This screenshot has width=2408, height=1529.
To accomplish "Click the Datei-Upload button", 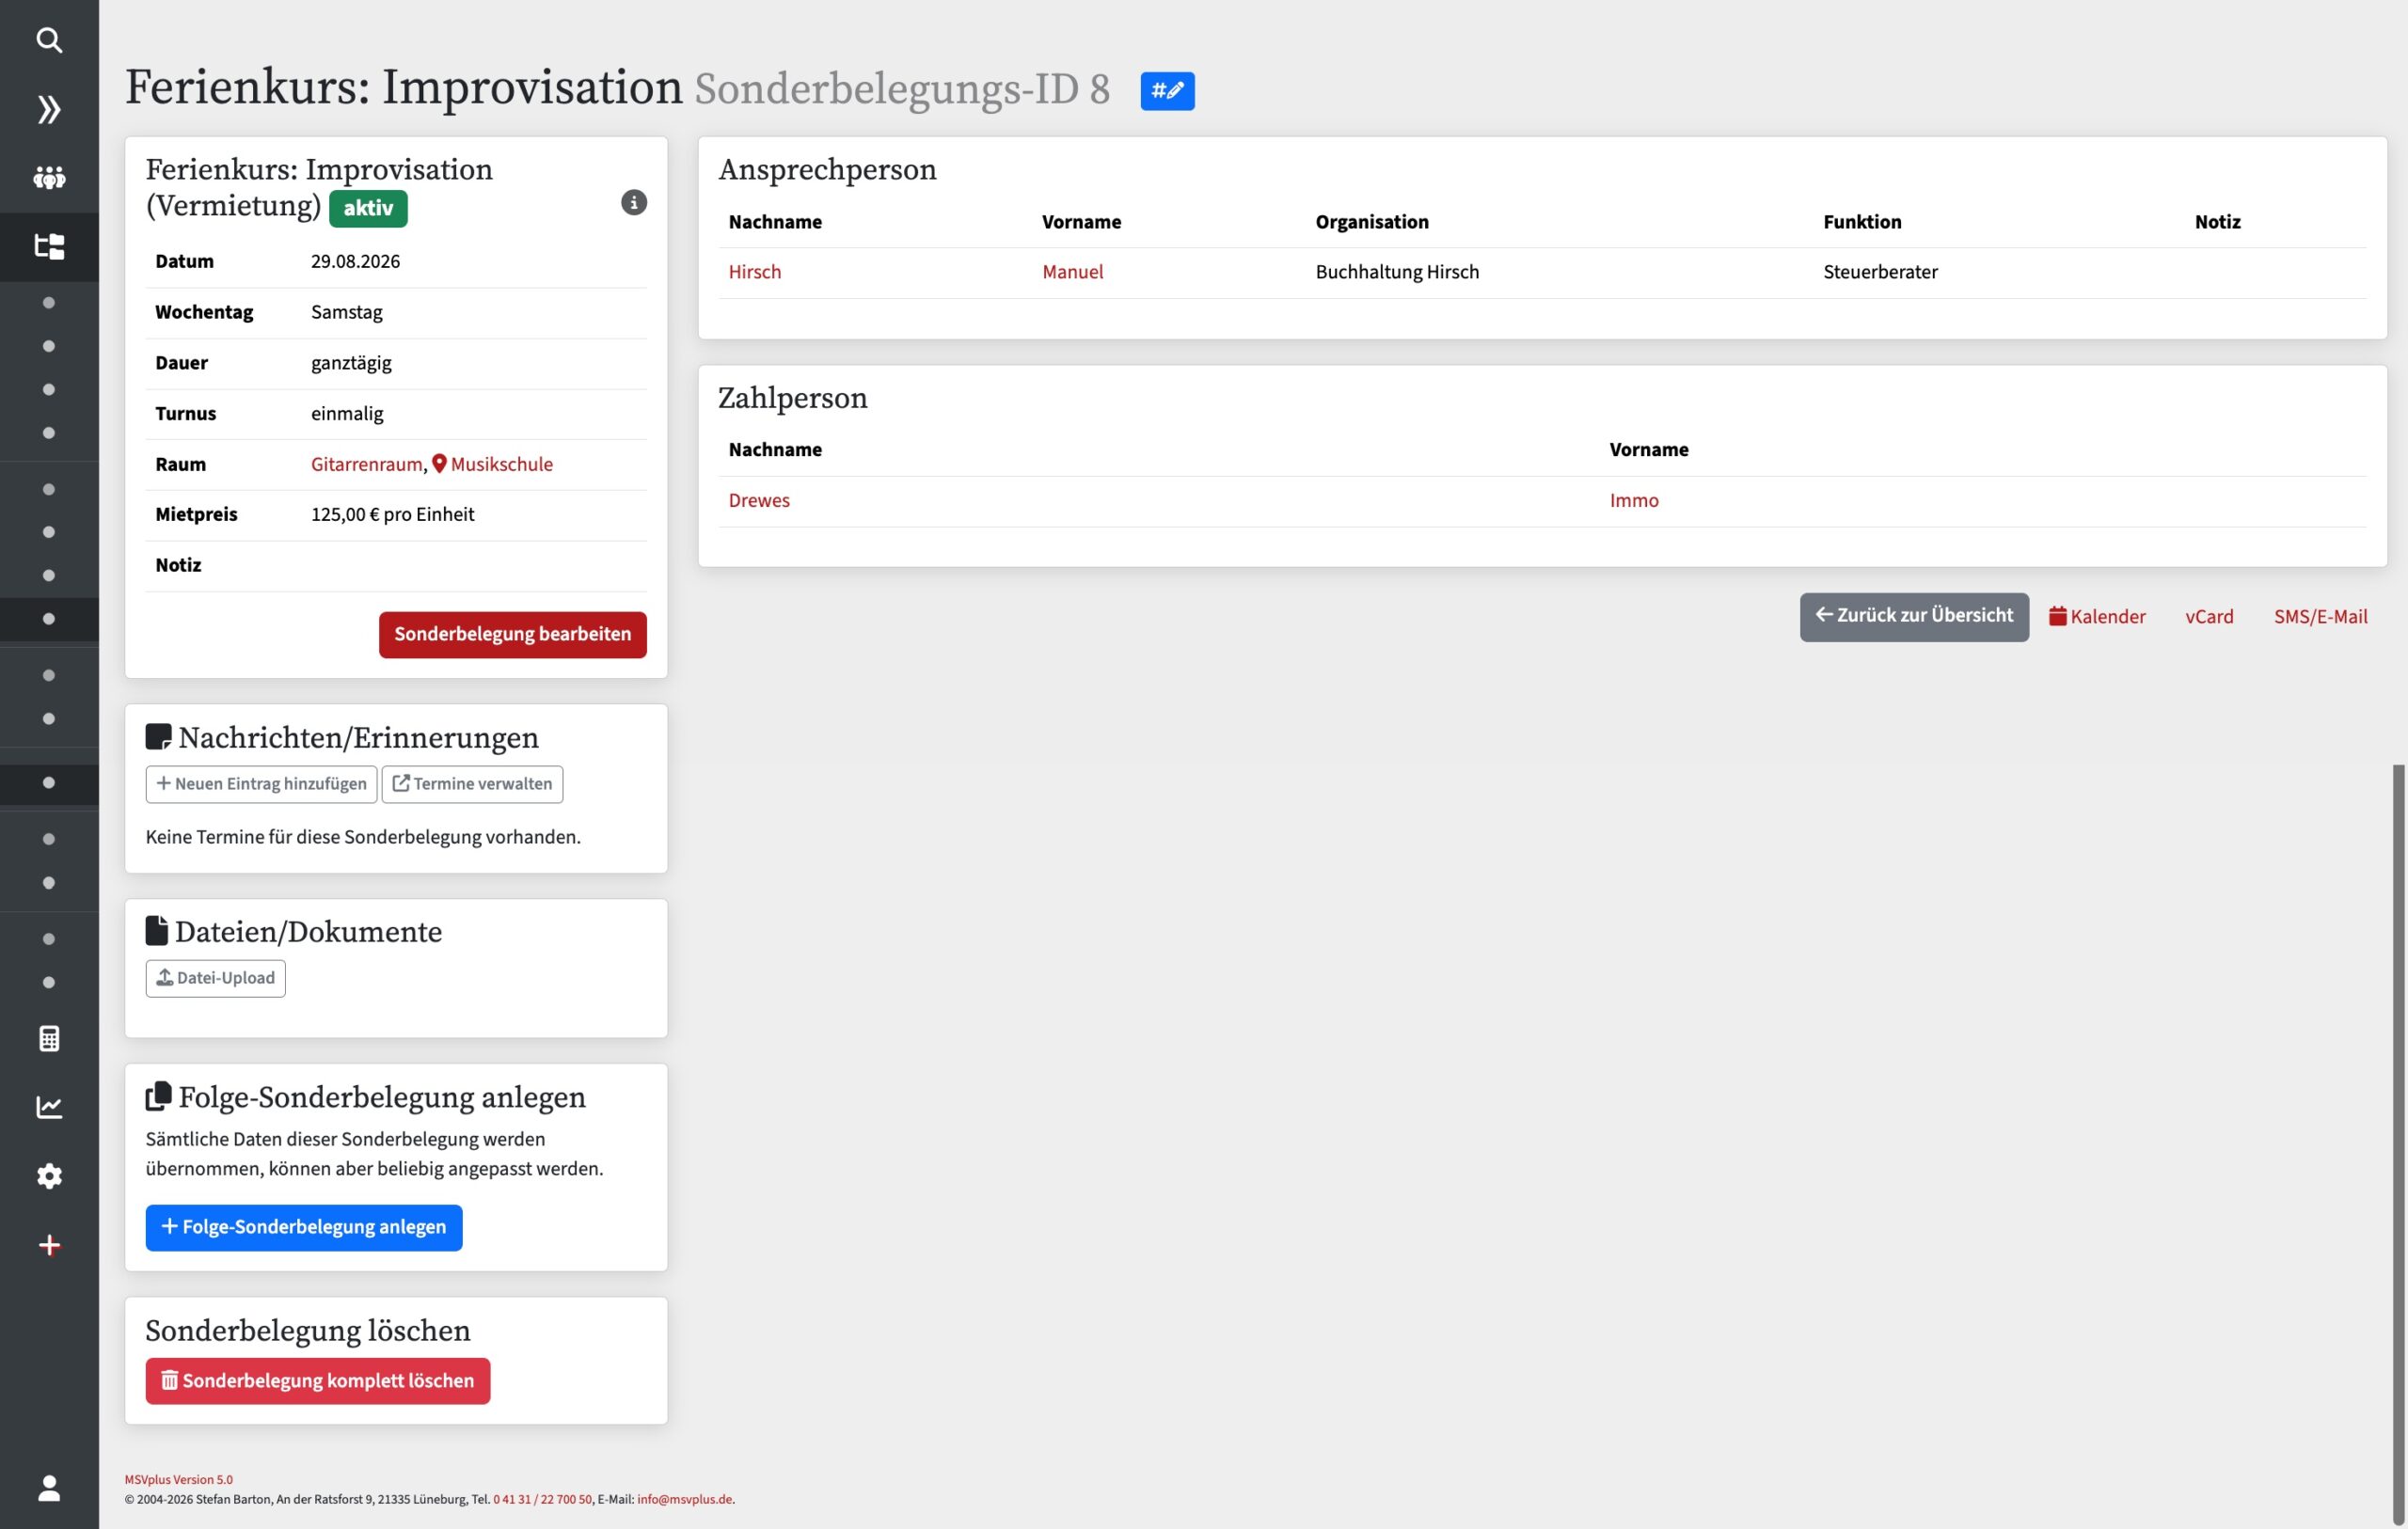I will click(216, 978).
